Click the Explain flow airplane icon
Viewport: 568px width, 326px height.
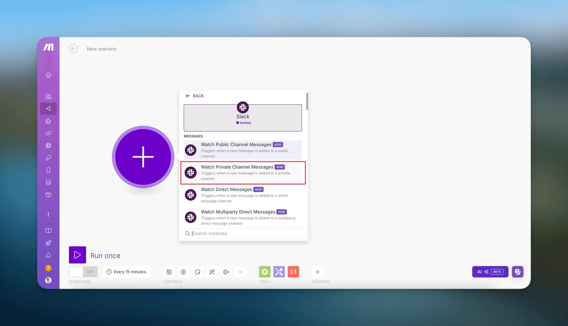click(226, 272)
